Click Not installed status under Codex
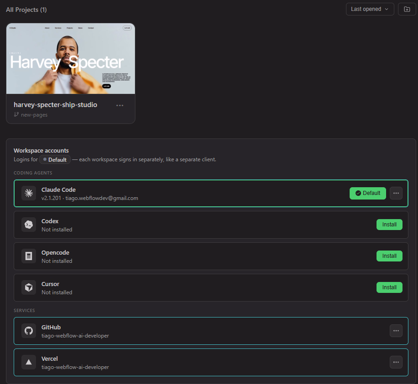 (x=57, y=230)
